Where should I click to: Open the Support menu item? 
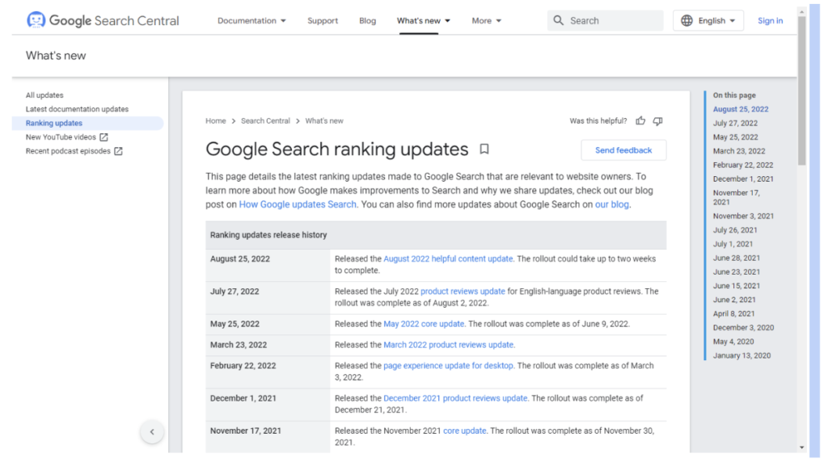click(x=323, y=20)
